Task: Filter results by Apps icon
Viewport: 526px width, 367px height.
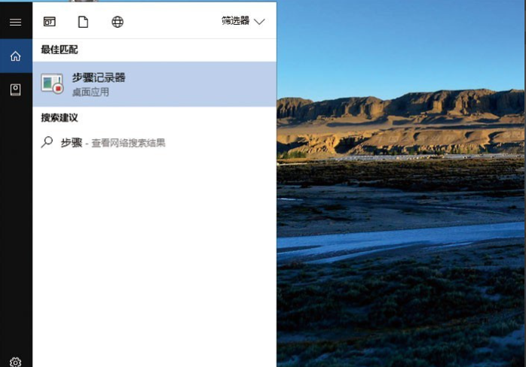Action: (x=50, y=22)
